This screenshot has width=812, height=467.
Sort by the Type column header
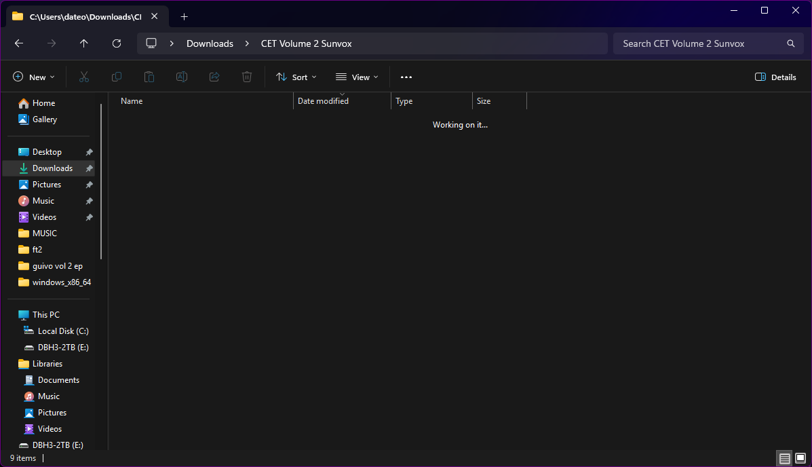(x=431, y=101)
